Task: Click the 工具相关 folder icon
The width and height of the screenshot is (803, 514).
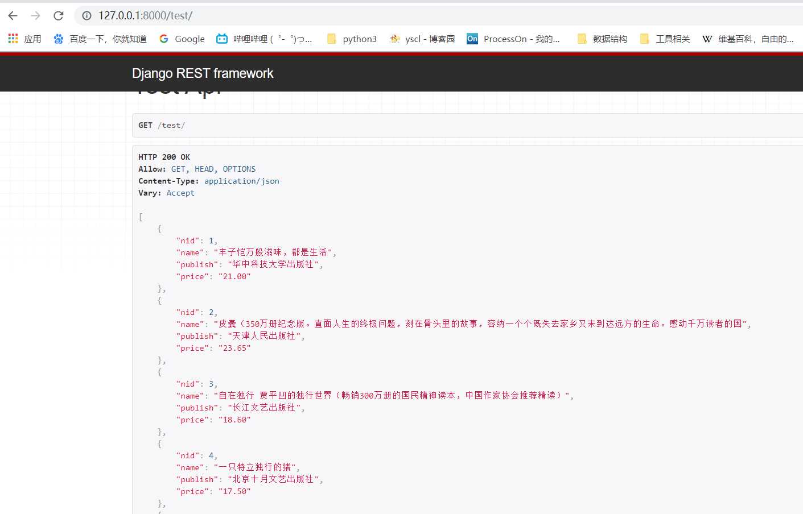Action: click(644, 39)
